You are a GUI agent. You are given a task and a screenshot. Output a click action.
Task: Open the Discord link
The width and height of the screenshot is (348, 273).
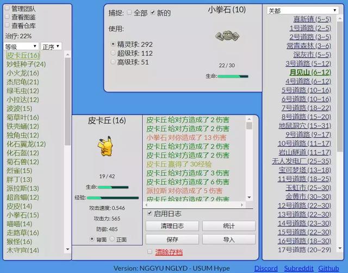[266, 268]
